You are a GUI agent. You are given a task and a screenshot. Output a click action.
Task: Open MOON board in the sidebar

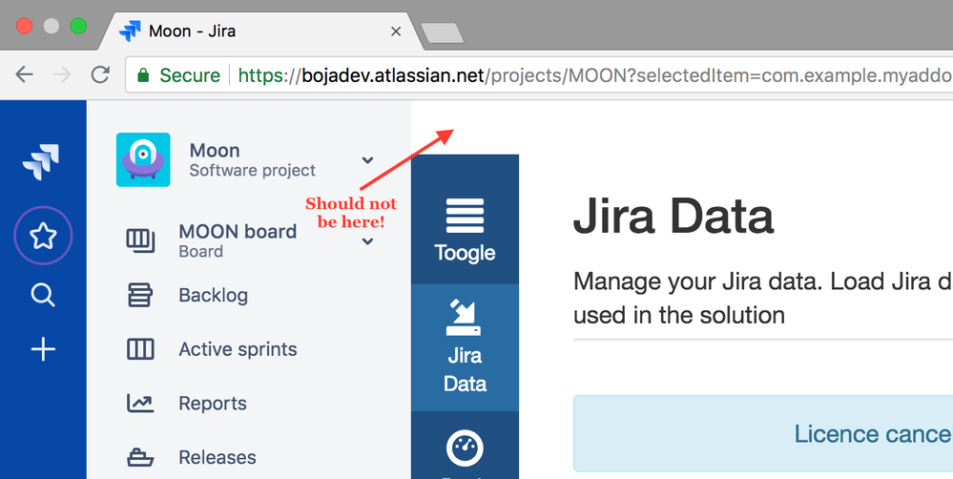coord(237,240)
